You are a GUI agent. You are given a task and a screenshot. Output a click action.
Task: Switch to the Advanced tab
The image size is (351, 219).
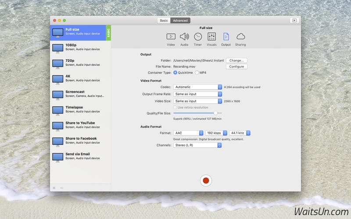[180, 21]
